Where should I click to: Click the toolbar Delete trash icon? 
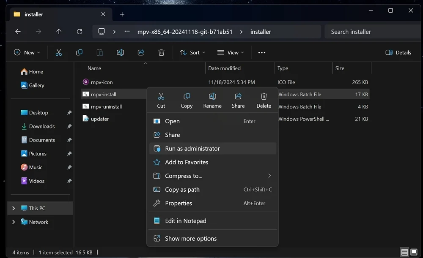(161, 52)
